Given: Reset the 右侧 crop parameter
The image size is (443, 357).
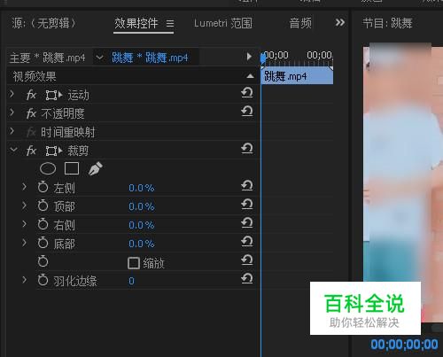Looking at the screenshot, I should click(247, 223).
